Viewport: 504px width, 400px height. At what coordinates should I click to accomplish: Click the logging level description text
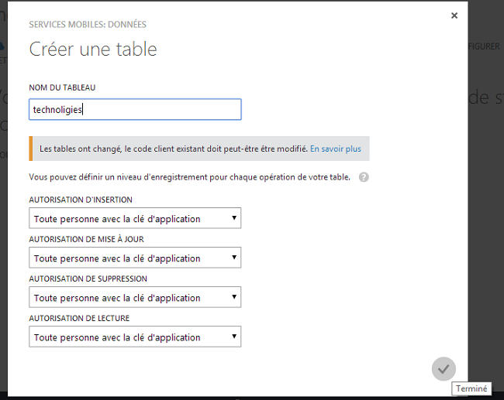pyautogui.click(x=189, y=177)
